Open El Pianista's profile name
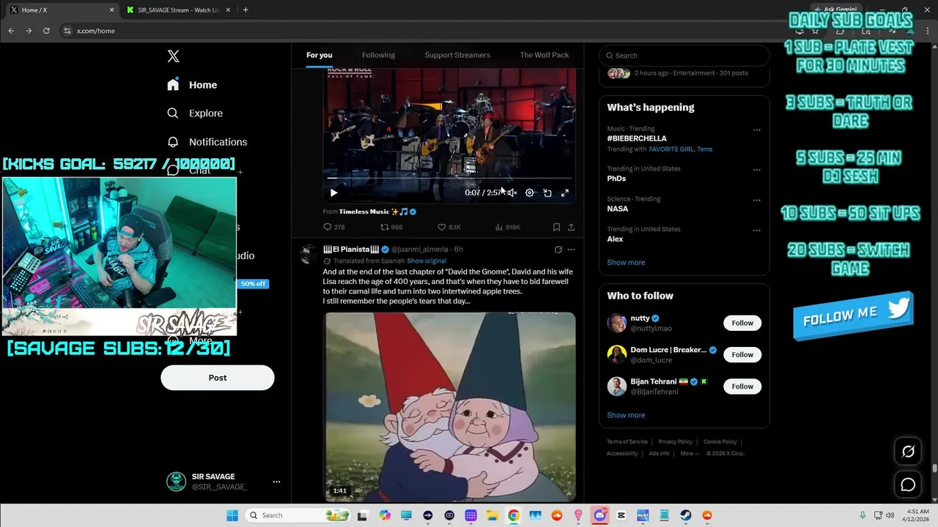 click(351, 250)
